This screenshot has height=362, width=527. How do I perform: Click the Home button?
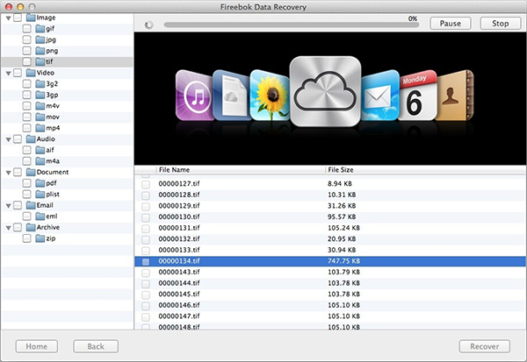click(x=37, y=346)
